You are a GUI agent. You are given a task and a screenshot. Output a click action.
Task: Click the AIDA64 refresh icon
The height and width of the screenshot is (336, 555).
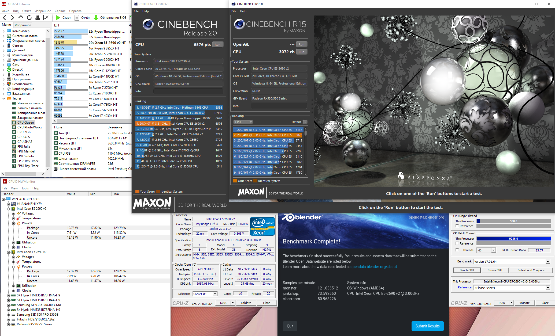click(x=29, y=18)
